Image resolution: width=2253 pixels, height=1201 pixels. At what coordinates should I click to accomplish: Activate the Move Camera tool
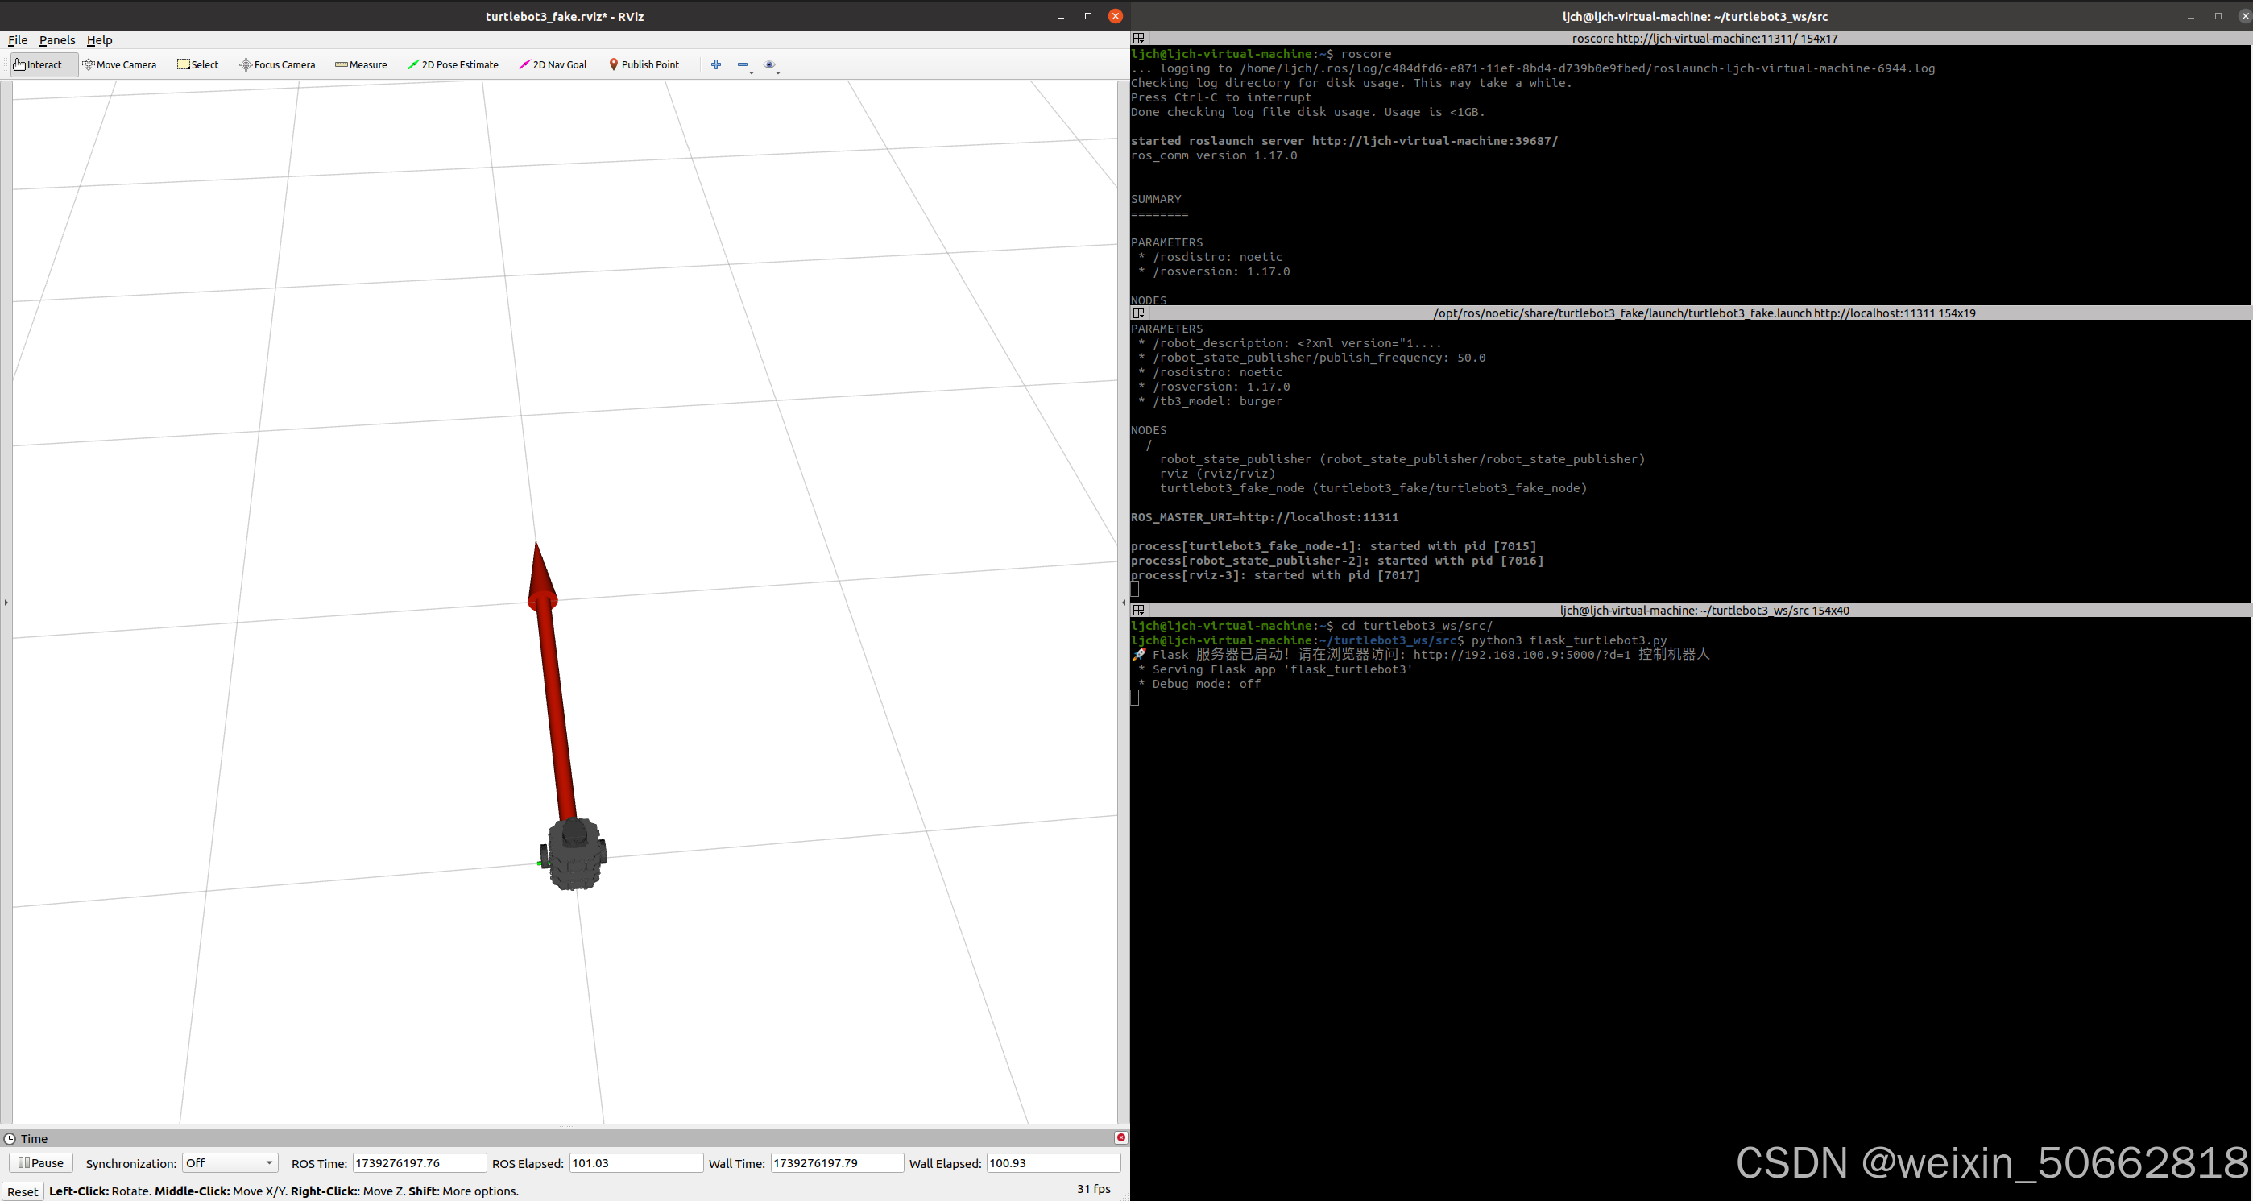[x=119, y=64]
